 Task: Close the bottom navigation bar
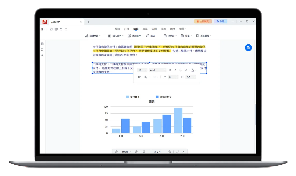183,152
